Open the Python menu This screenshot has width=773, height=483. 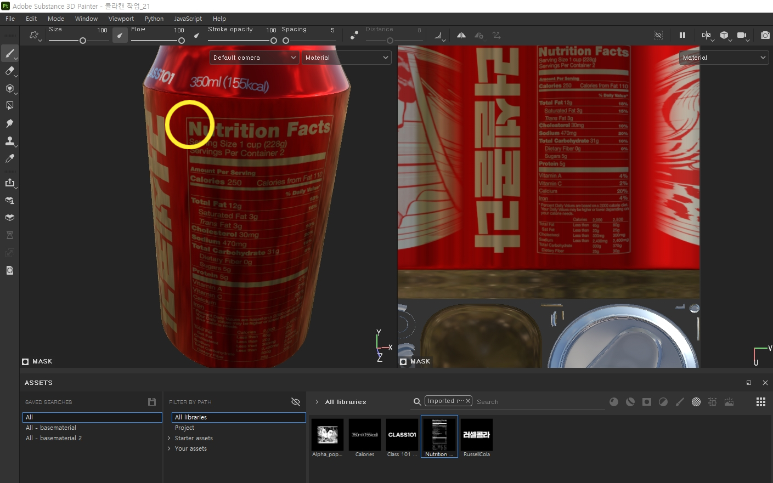[x=154, y=19]
